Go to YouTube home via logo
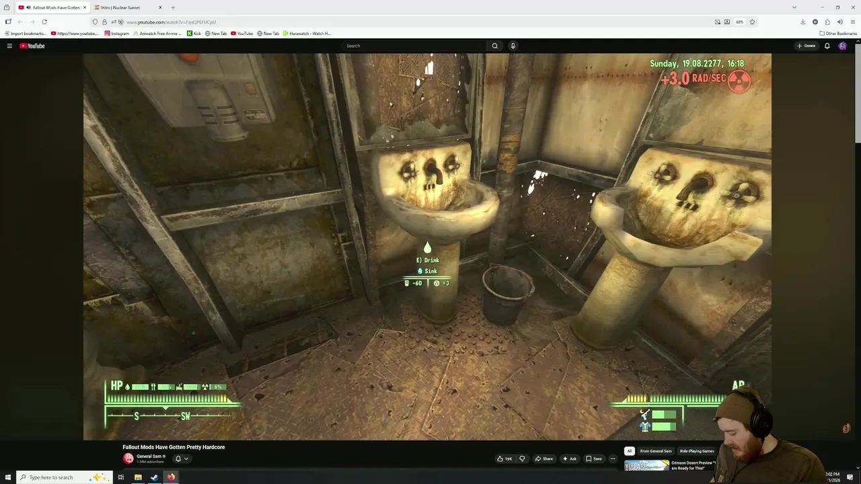The width and height of the screenshot is (861, 484). coord(32,46)
